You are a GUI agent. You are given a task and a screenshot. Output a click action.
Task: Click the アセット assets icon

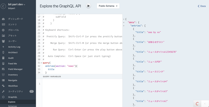[x=3, y=36]
